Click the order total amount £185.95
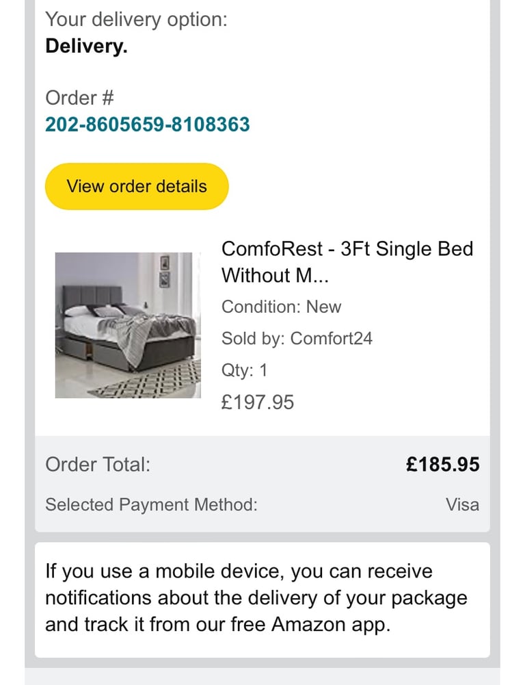This screenshot has width=525, height=685. [442, 465]
